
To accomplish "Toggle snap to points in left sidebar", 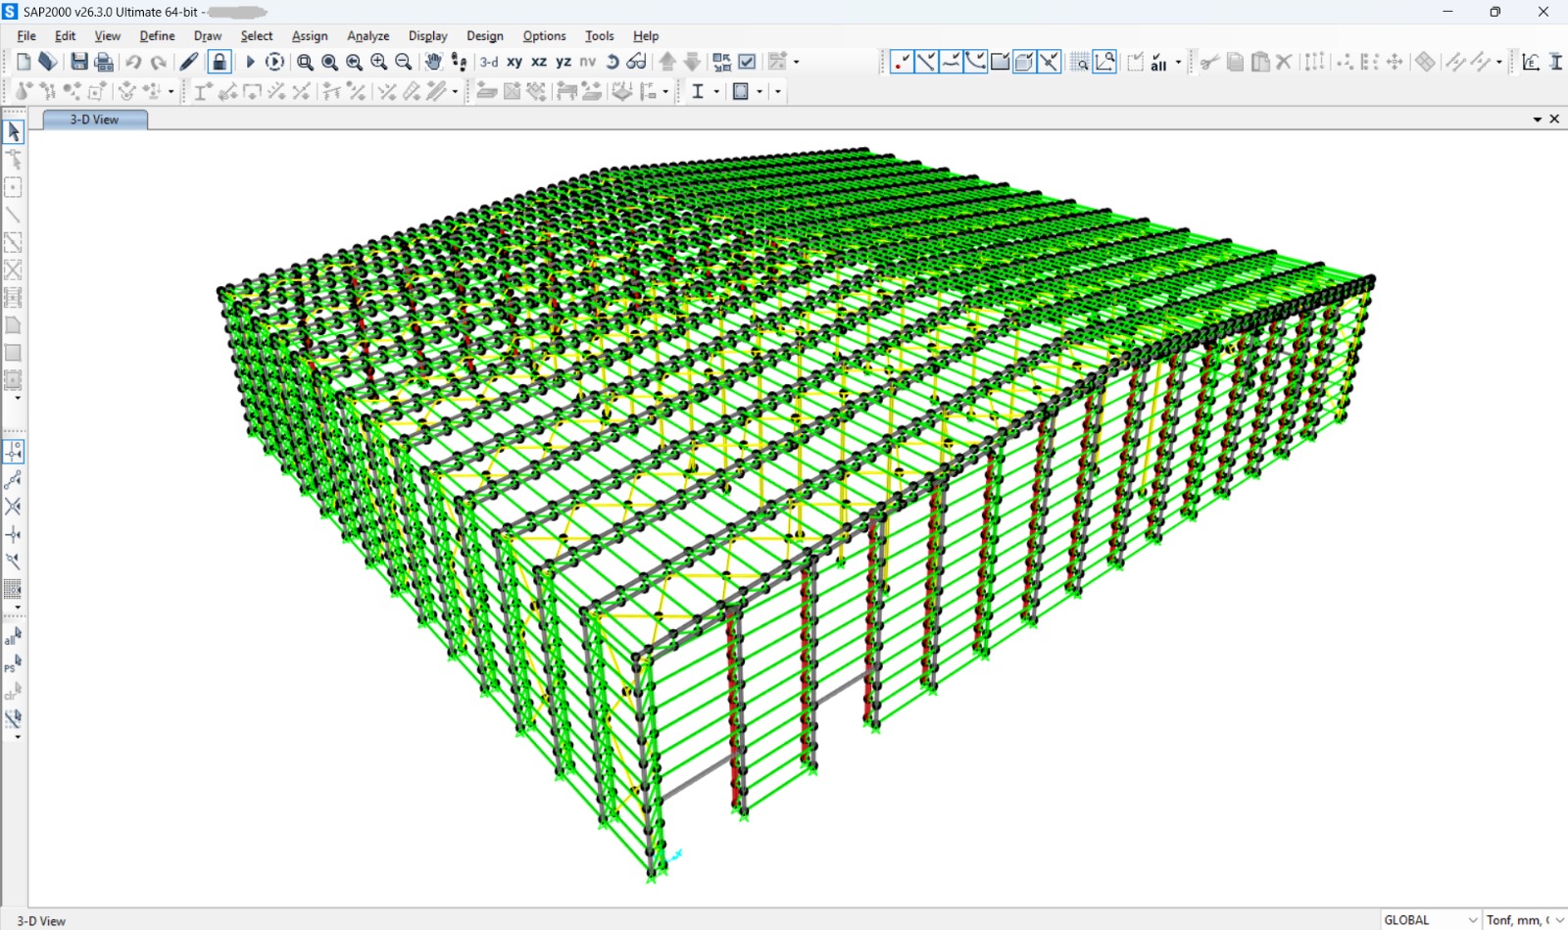I will click(x=14, y=452).
